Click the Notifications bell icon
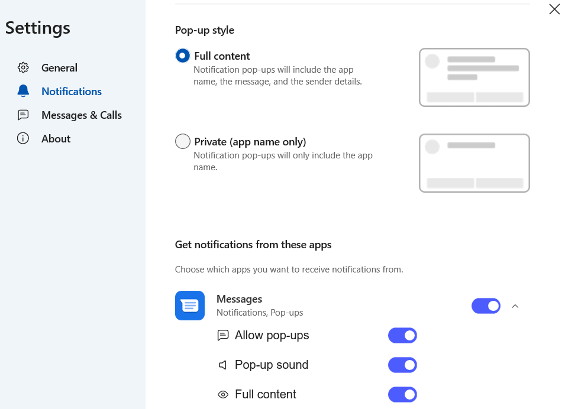Image resolution: width=565 pixels, height=409 pixels. [x=23, y=92]
